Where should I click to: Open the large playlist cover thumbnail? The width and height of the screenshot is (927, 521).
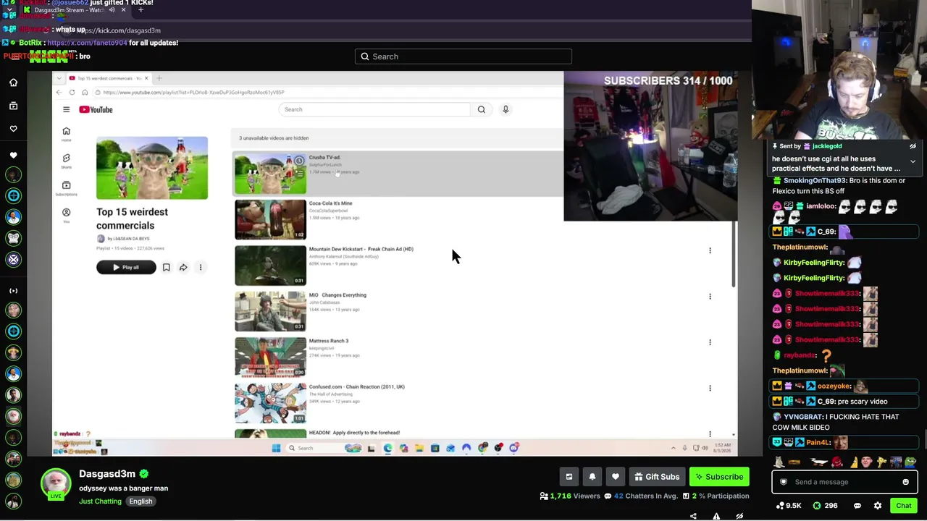coord(152,168)
